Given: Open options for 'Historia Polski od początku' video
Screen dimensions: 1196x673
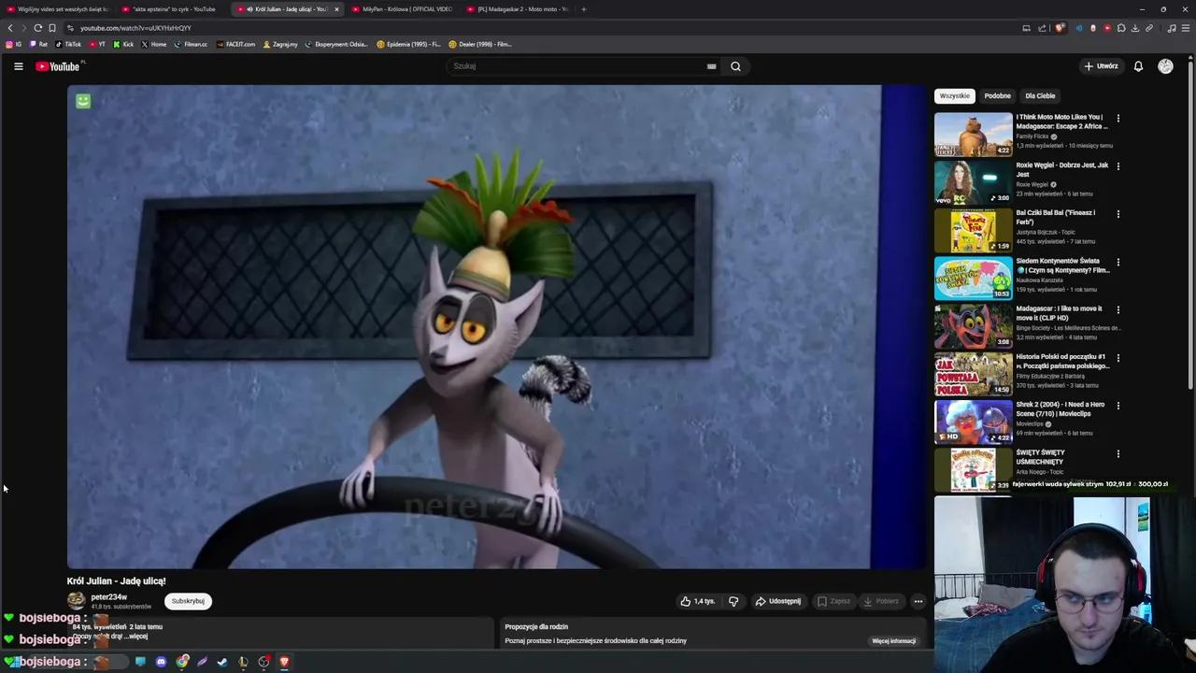Looking at the screenshot, I should pos(1118,358).
